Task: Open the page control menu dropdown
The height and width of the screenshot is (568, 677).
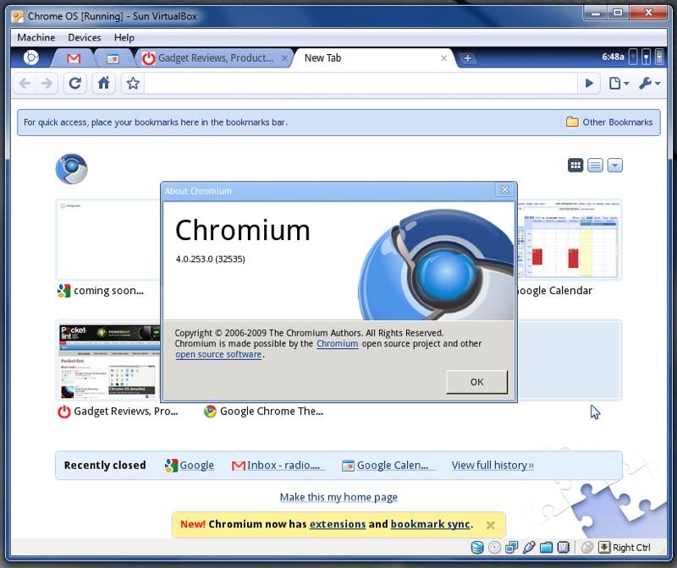Action: pyautogui.click(x=619, y=83)
